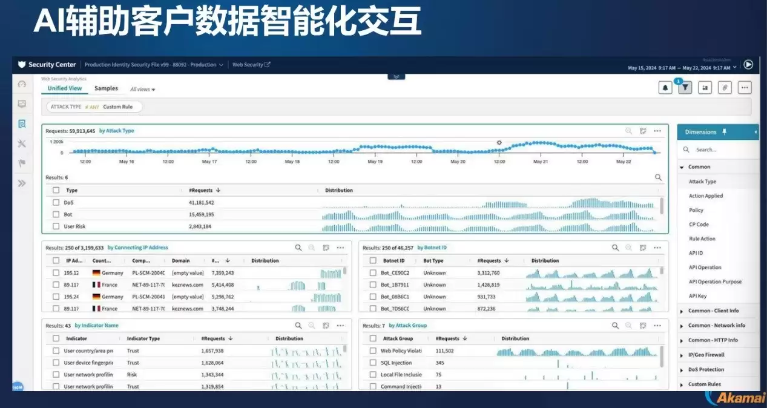This screenshot has width=767, height=408.
Task: Click the play button beside the date range
Action: (x=748, y=65)
